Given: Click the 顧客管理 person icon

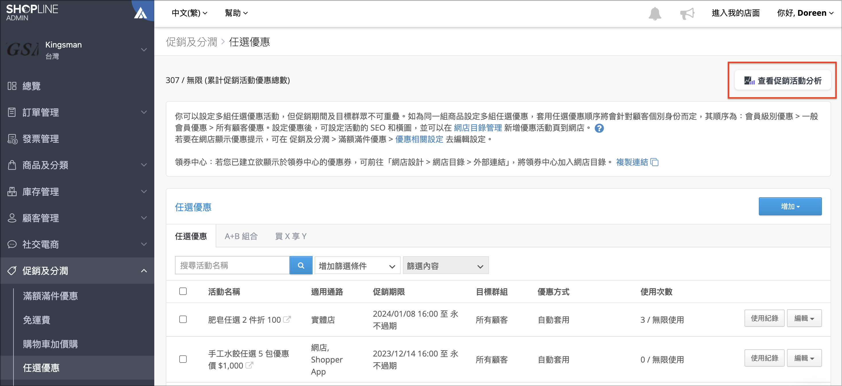Looking at the screenshot, I should pyautogui.click(x=12, y=218).
